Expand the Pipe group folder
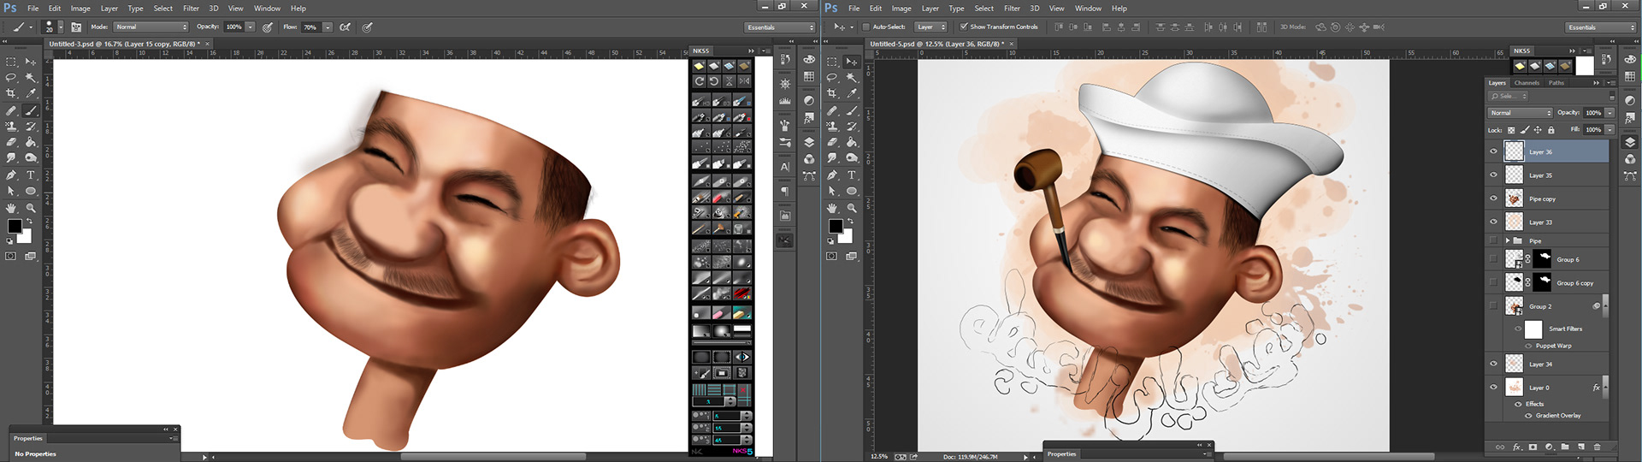 pos(1508,241)
